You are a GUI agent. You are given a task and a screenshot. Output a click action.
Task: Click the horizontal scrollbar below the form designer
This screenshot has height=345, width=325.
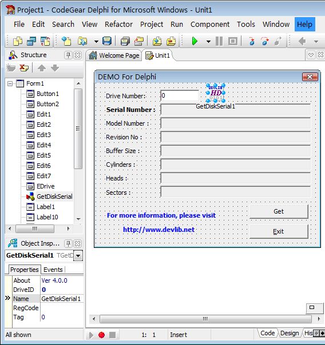point(205,319)
